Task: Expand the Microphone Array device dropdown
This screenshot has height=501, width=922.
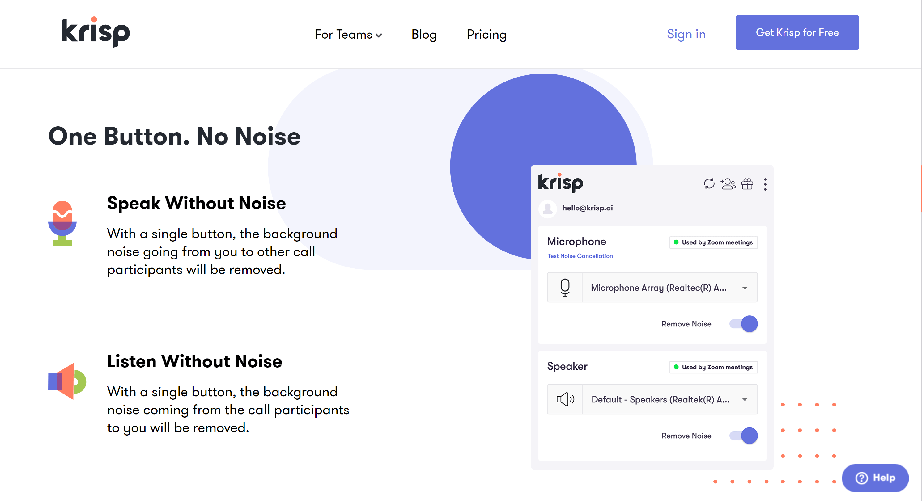Action: (x=745, y=288)
